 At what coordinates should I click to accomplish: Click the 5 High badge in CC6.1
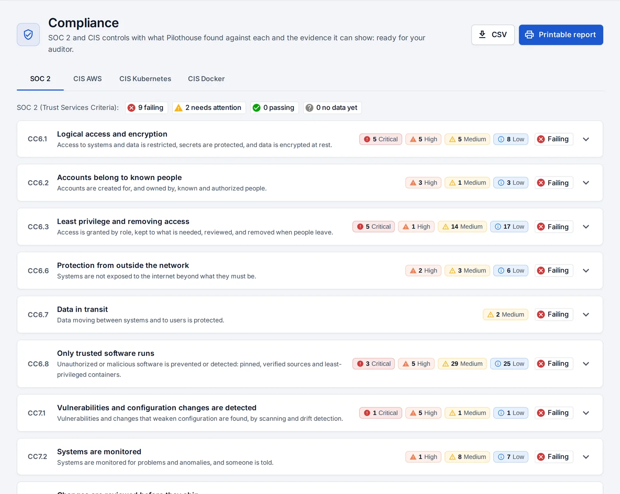(x=423, y=139)
